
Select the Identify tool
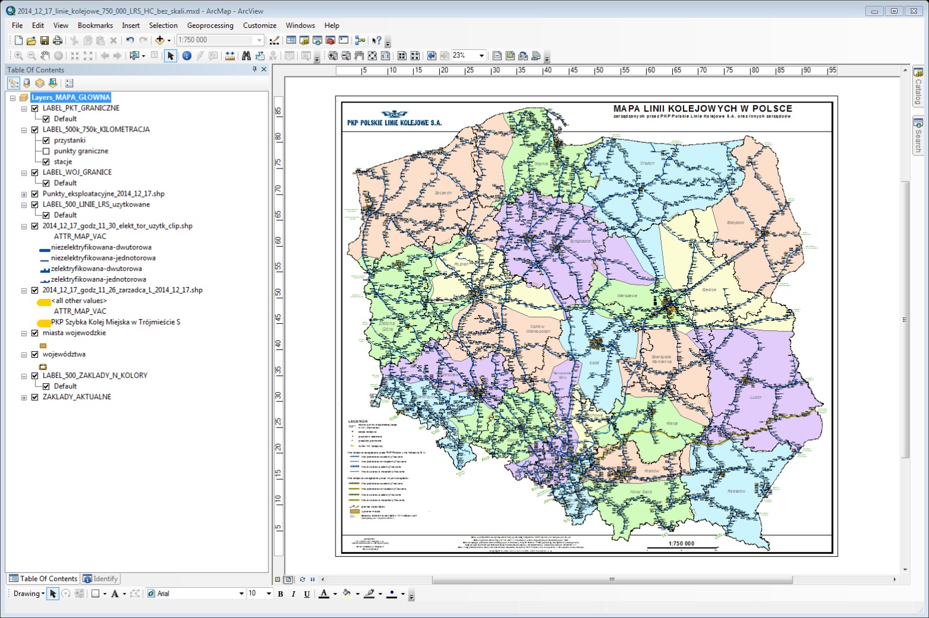(187, 55)
